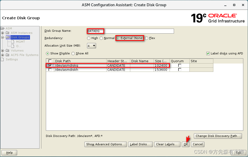Screen dimensions: 248x157
Task: Click the Clear Labels button
Action: 167,144
